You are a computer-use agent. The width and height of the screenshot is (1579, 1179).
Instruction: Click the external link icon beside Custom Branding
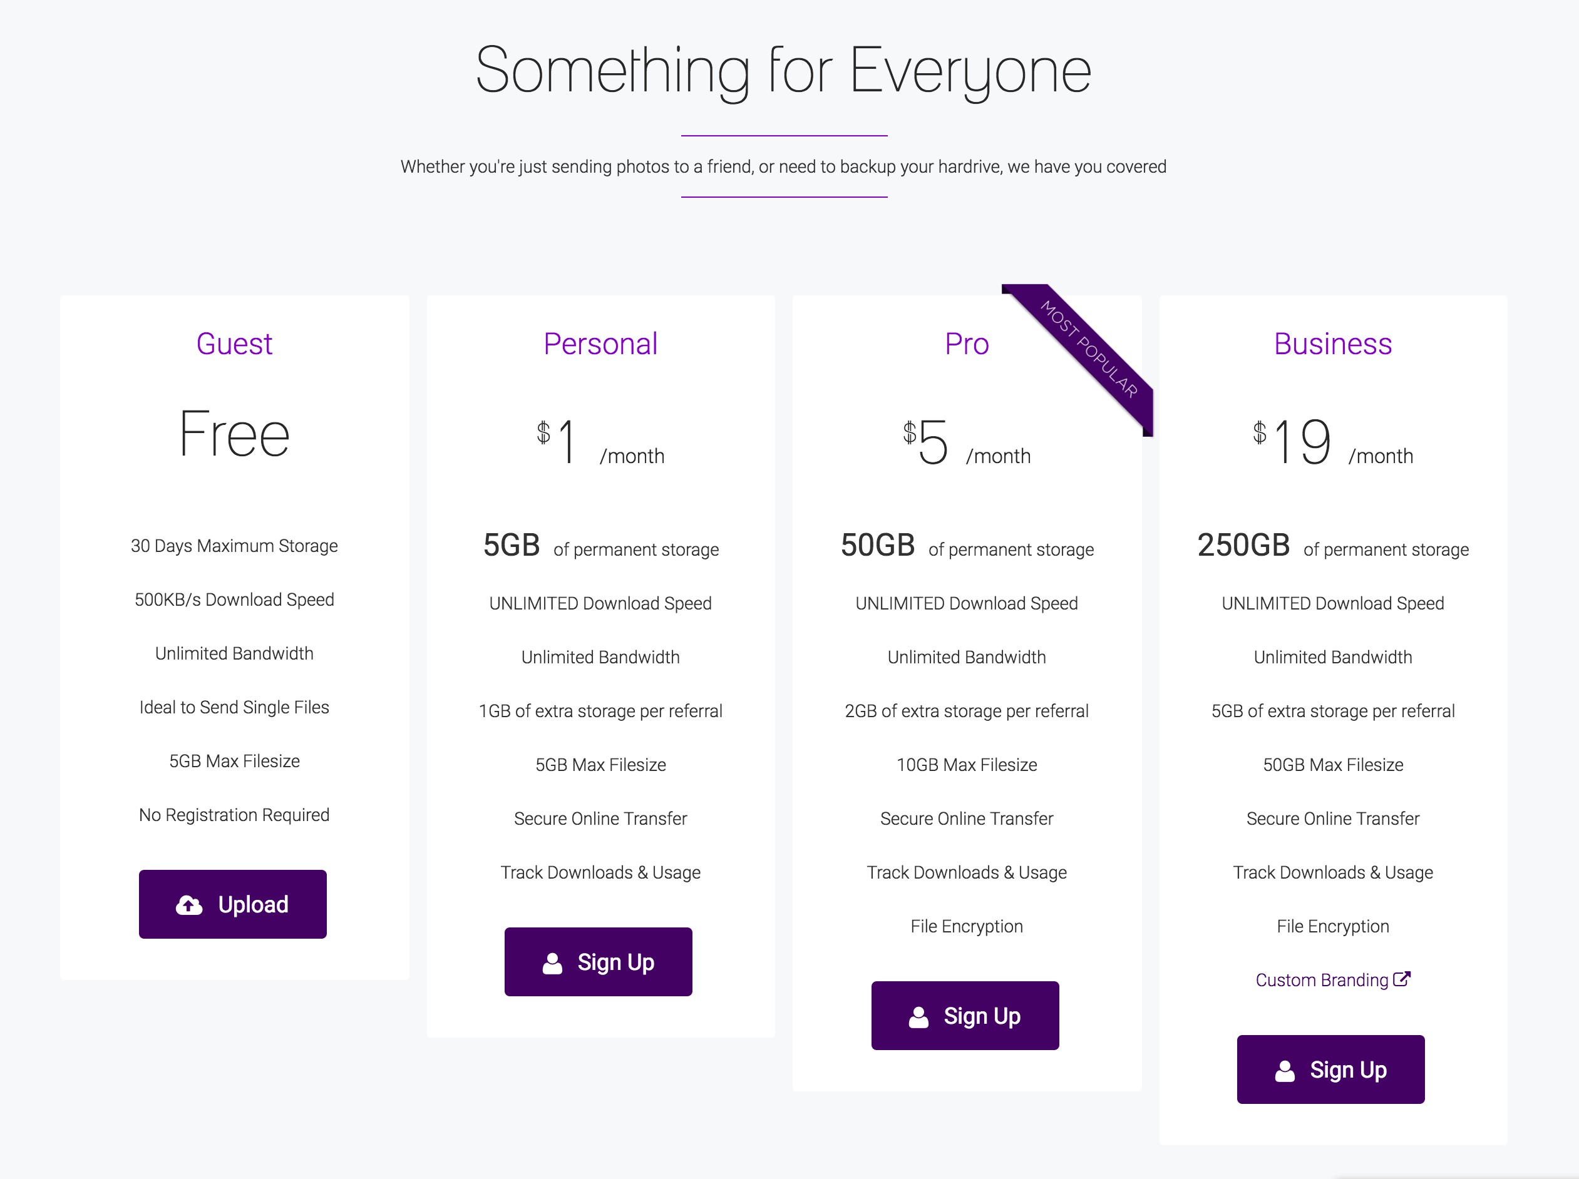(x=1402, y=979)
